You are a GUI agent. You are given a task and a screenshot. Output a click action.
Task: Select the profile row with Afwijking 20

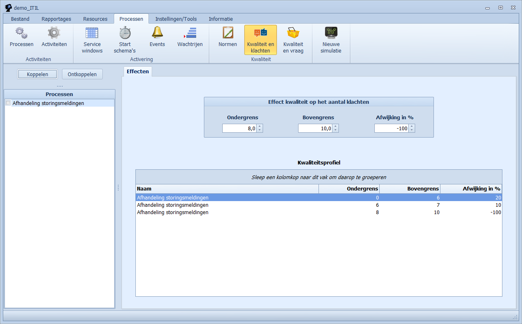pos(319,197)
